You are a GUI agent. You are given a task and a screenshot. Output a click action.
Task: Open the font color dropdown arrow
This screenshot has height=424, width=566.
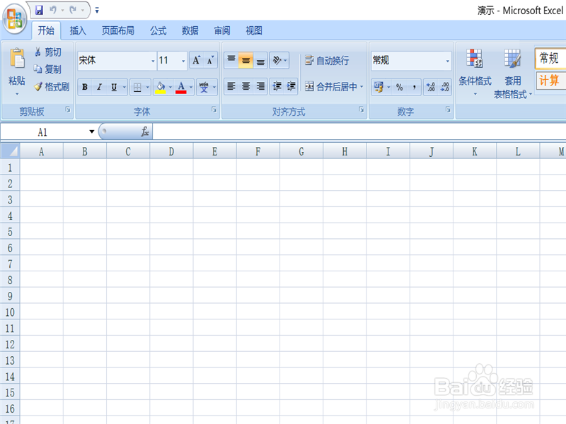pos(191,87)
